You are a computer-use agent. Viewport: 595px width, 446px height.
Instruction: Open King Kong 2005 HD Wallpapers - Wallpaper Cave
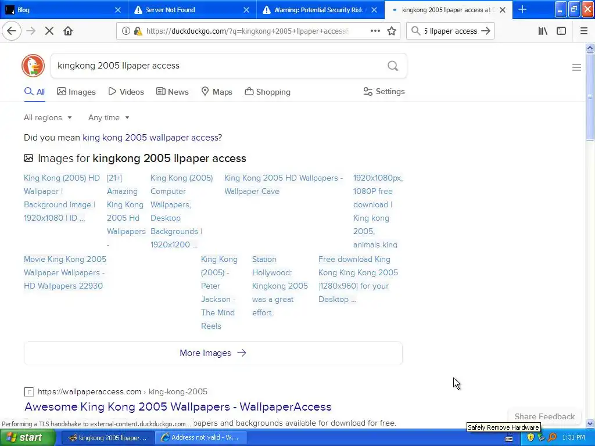284,185
